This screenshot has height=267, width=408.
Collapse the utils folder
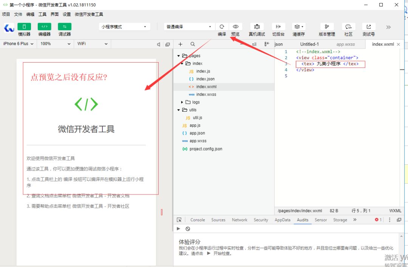pos(178,110)
